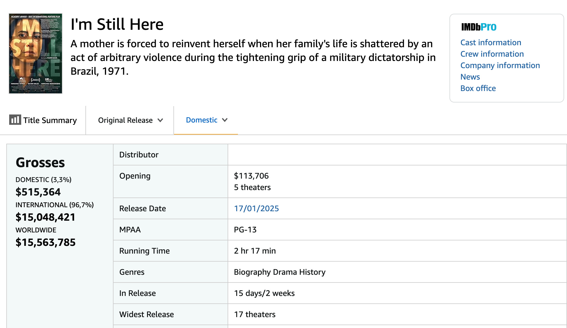Click the I'm Still Here title heading
This screenshot has width=567, height=328.
(x=117, y=24)
